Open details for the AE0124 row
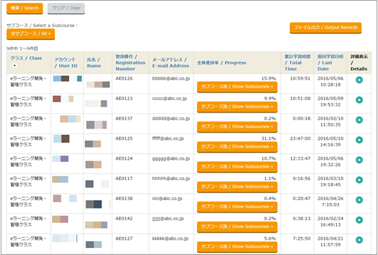The image size is (378, 255). [359, 160]
